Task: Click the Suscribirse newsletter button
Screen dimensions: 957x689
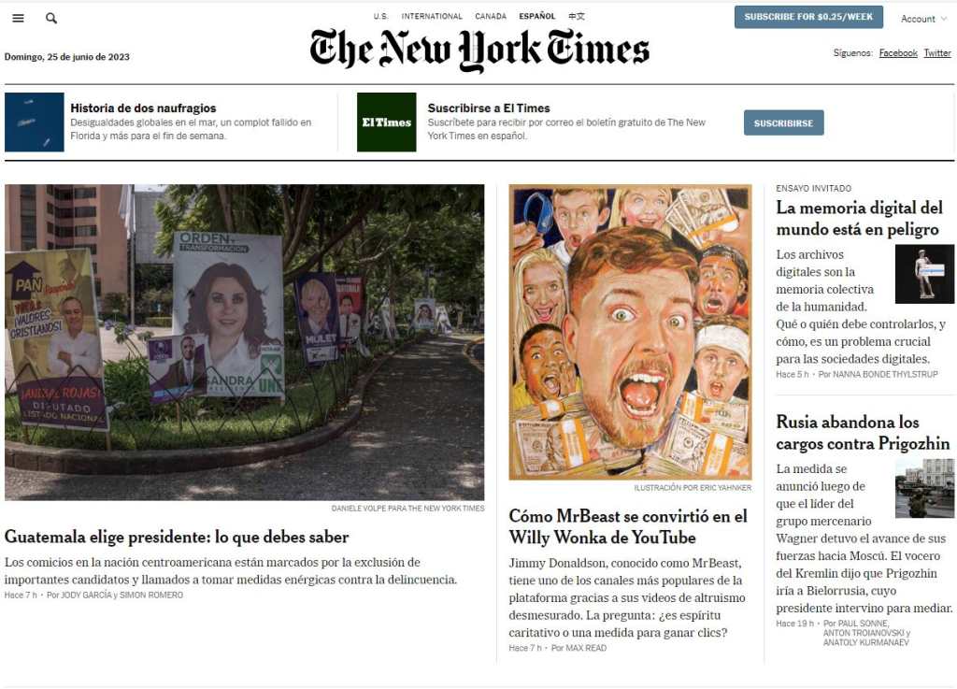Action: pos(784,122)
